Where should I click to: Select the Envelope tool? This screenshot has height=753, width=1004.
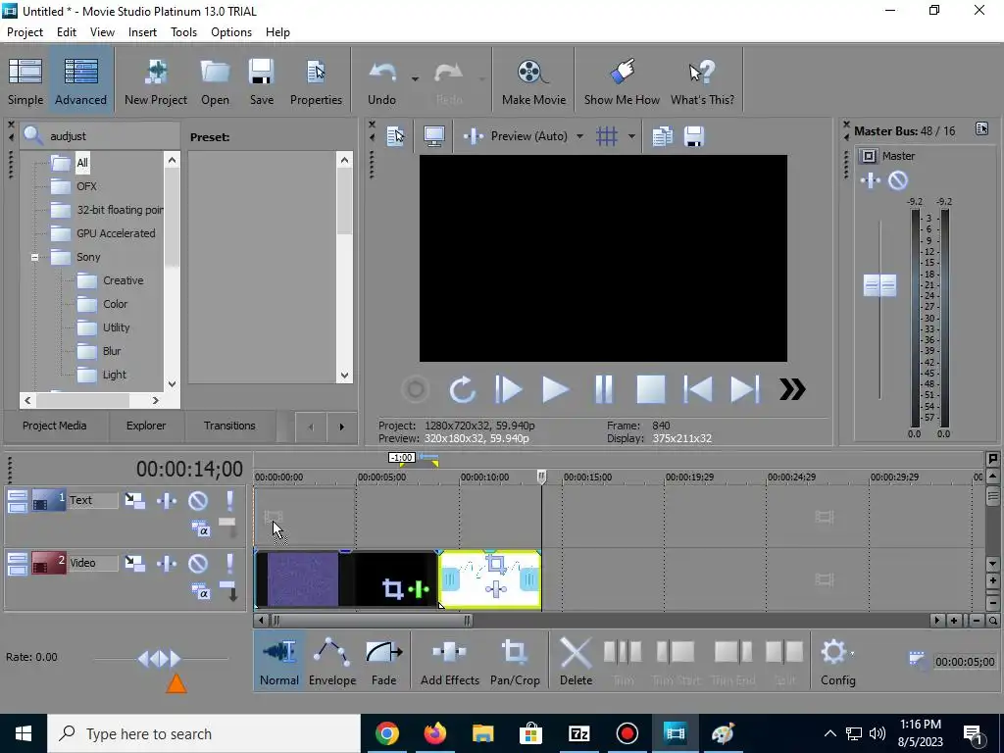pos(332,662)
